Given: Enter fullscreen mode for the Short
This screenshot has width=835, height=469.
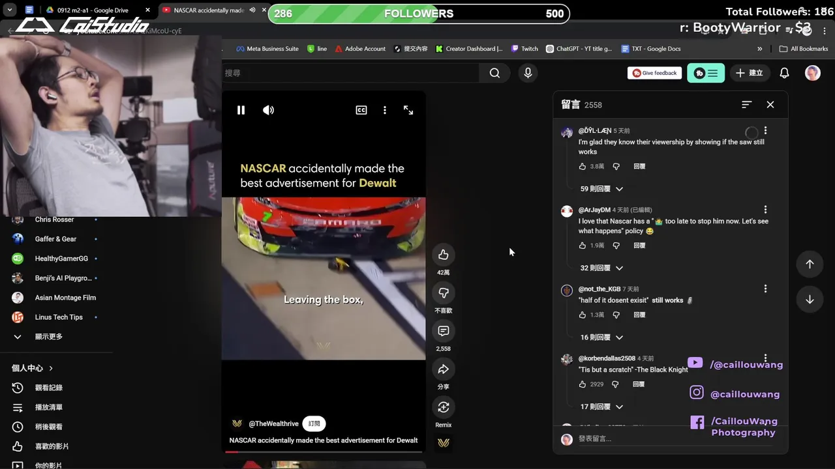Looking at the screenshot, I should 408,110.
